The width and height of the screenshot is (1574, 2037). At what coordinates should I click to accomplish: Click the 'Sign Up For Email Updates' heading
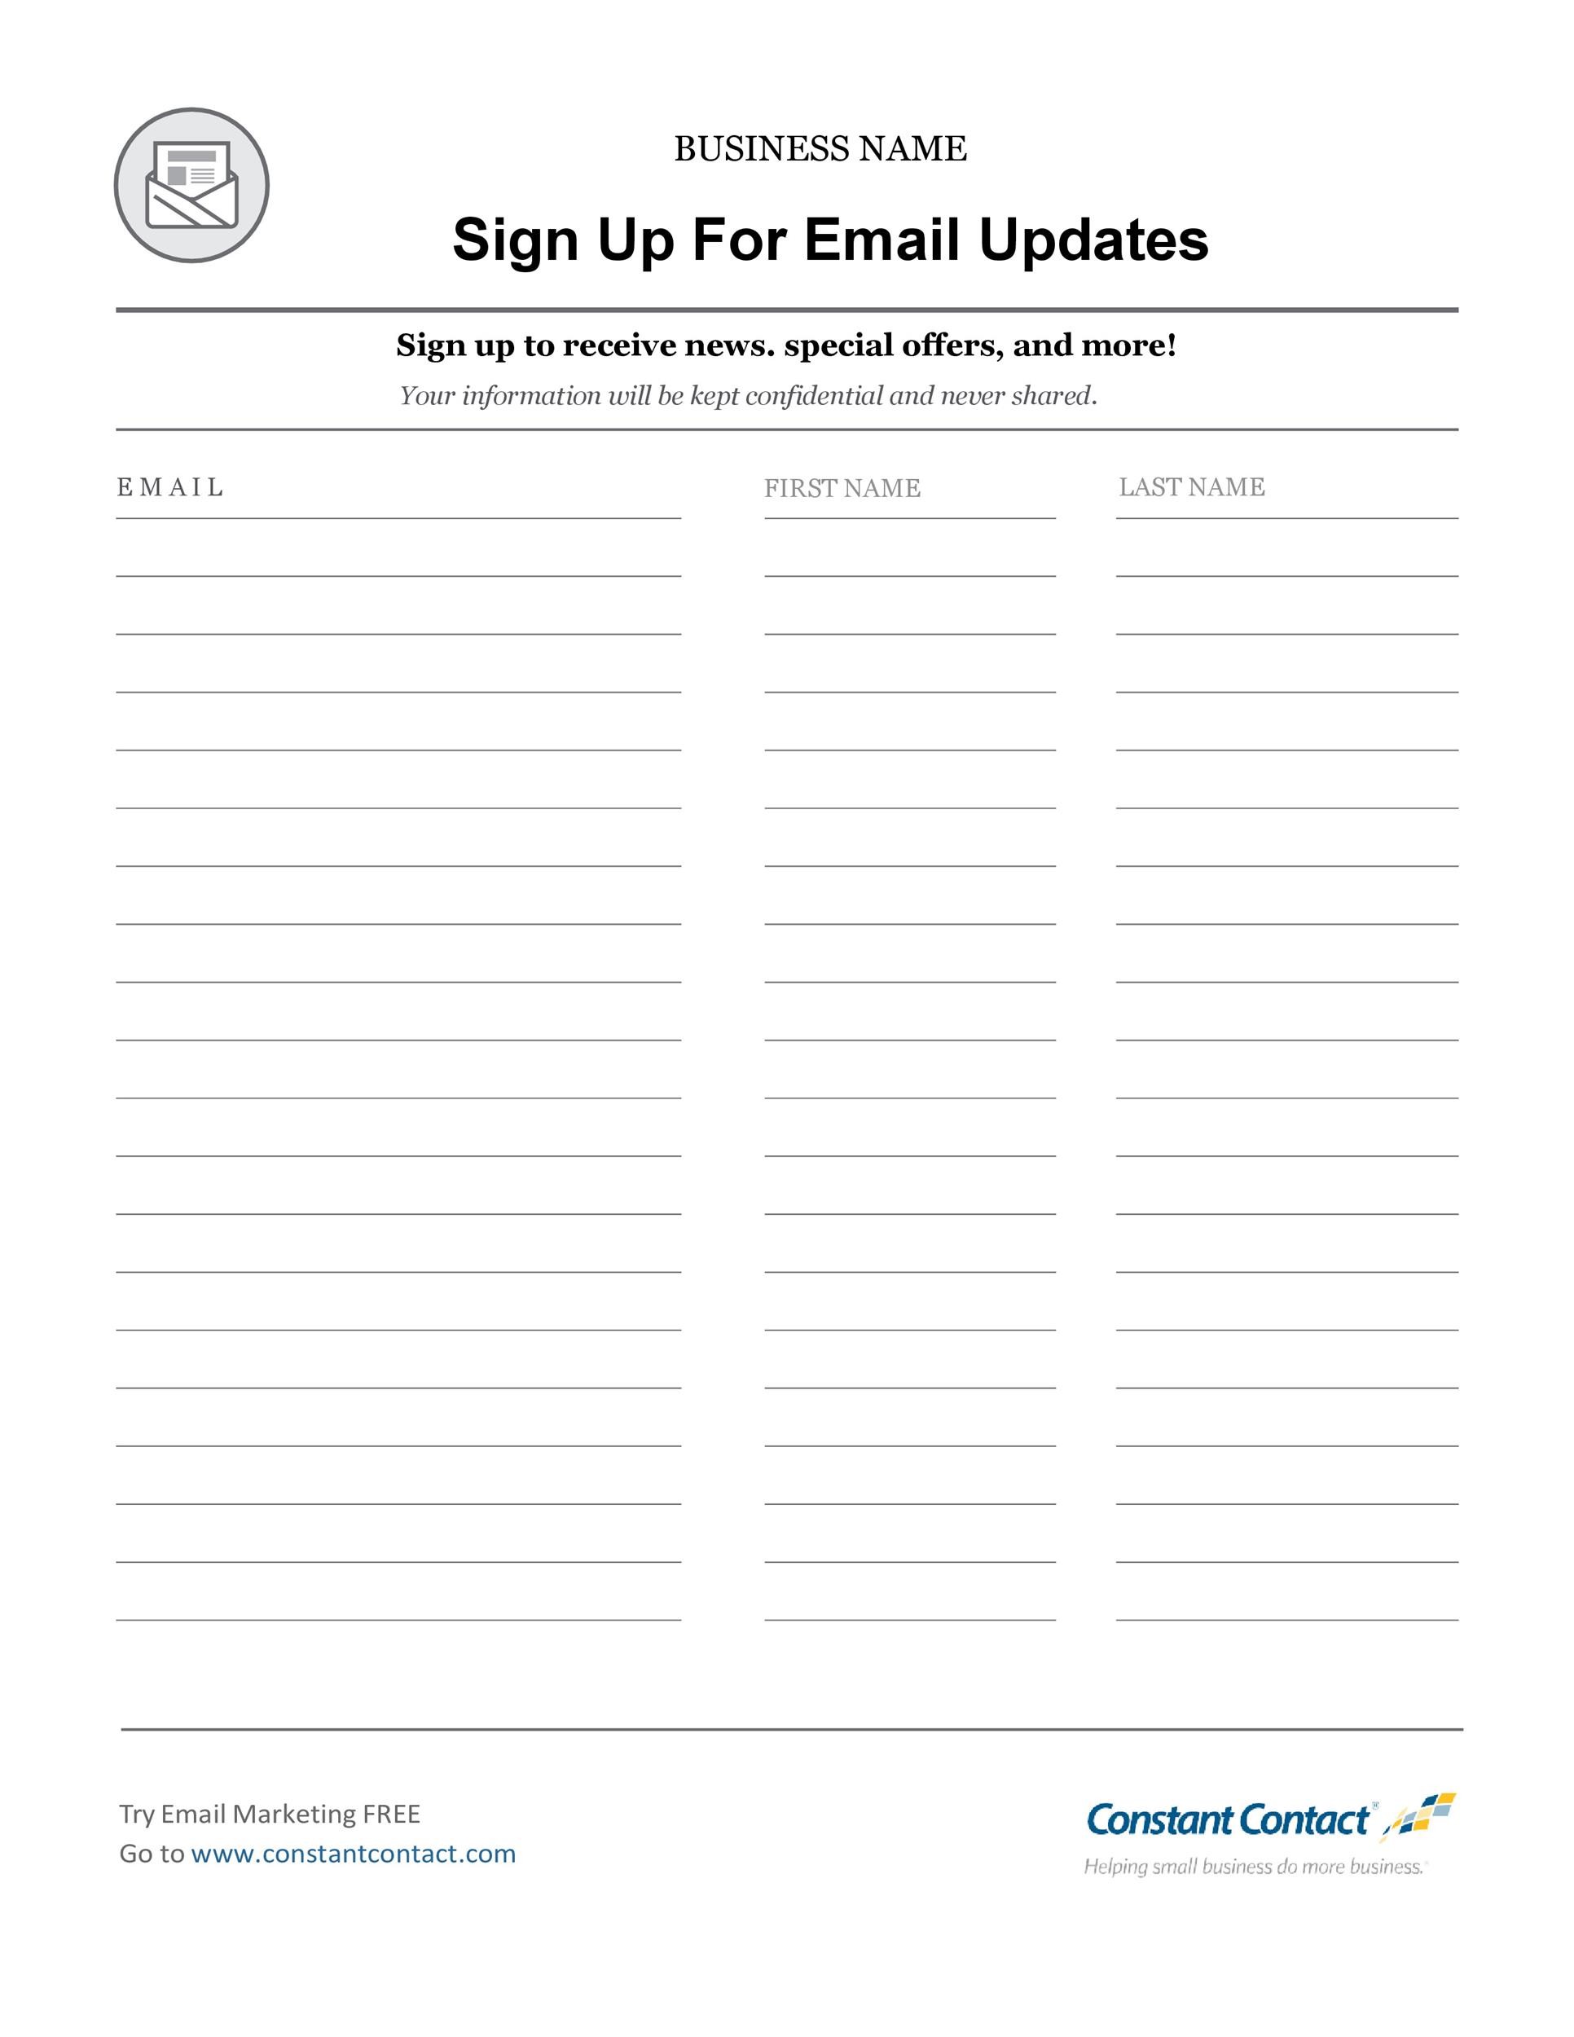click(827, 215)
